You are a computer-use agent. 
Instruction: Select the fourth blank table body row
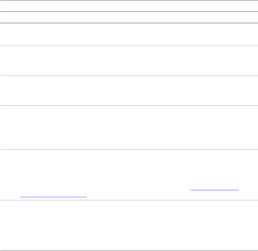tap(129, 127)
